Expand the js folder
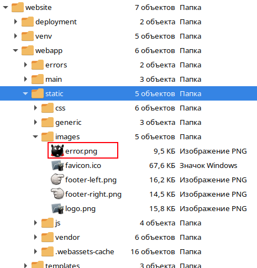This screenshot has height=268, width=257. point(35,223)
